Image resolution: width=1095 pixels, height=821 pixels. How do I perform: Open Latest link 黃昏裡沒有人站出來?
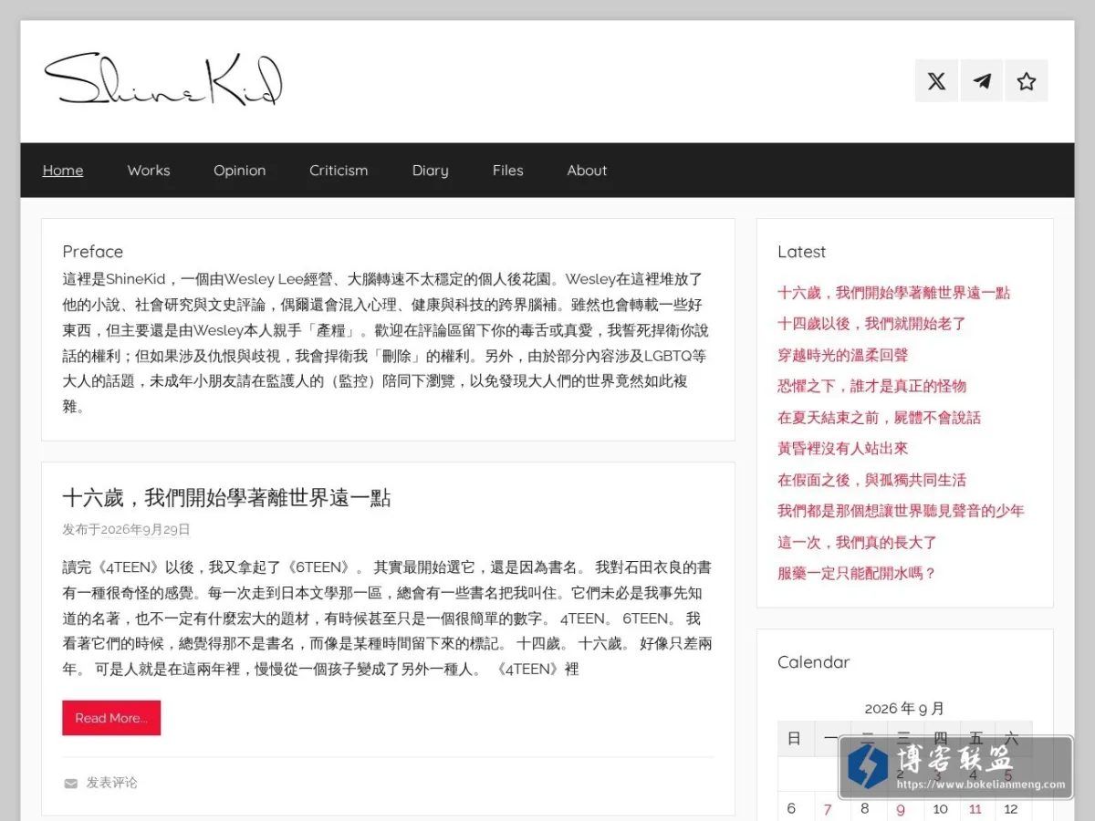click(x=843, y=449)
